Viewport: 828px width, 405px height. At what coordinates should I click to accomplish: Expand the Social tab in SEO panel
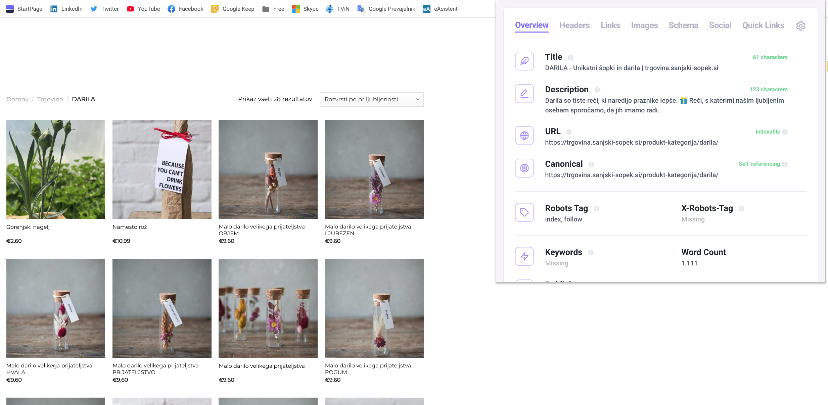[720, 26]
